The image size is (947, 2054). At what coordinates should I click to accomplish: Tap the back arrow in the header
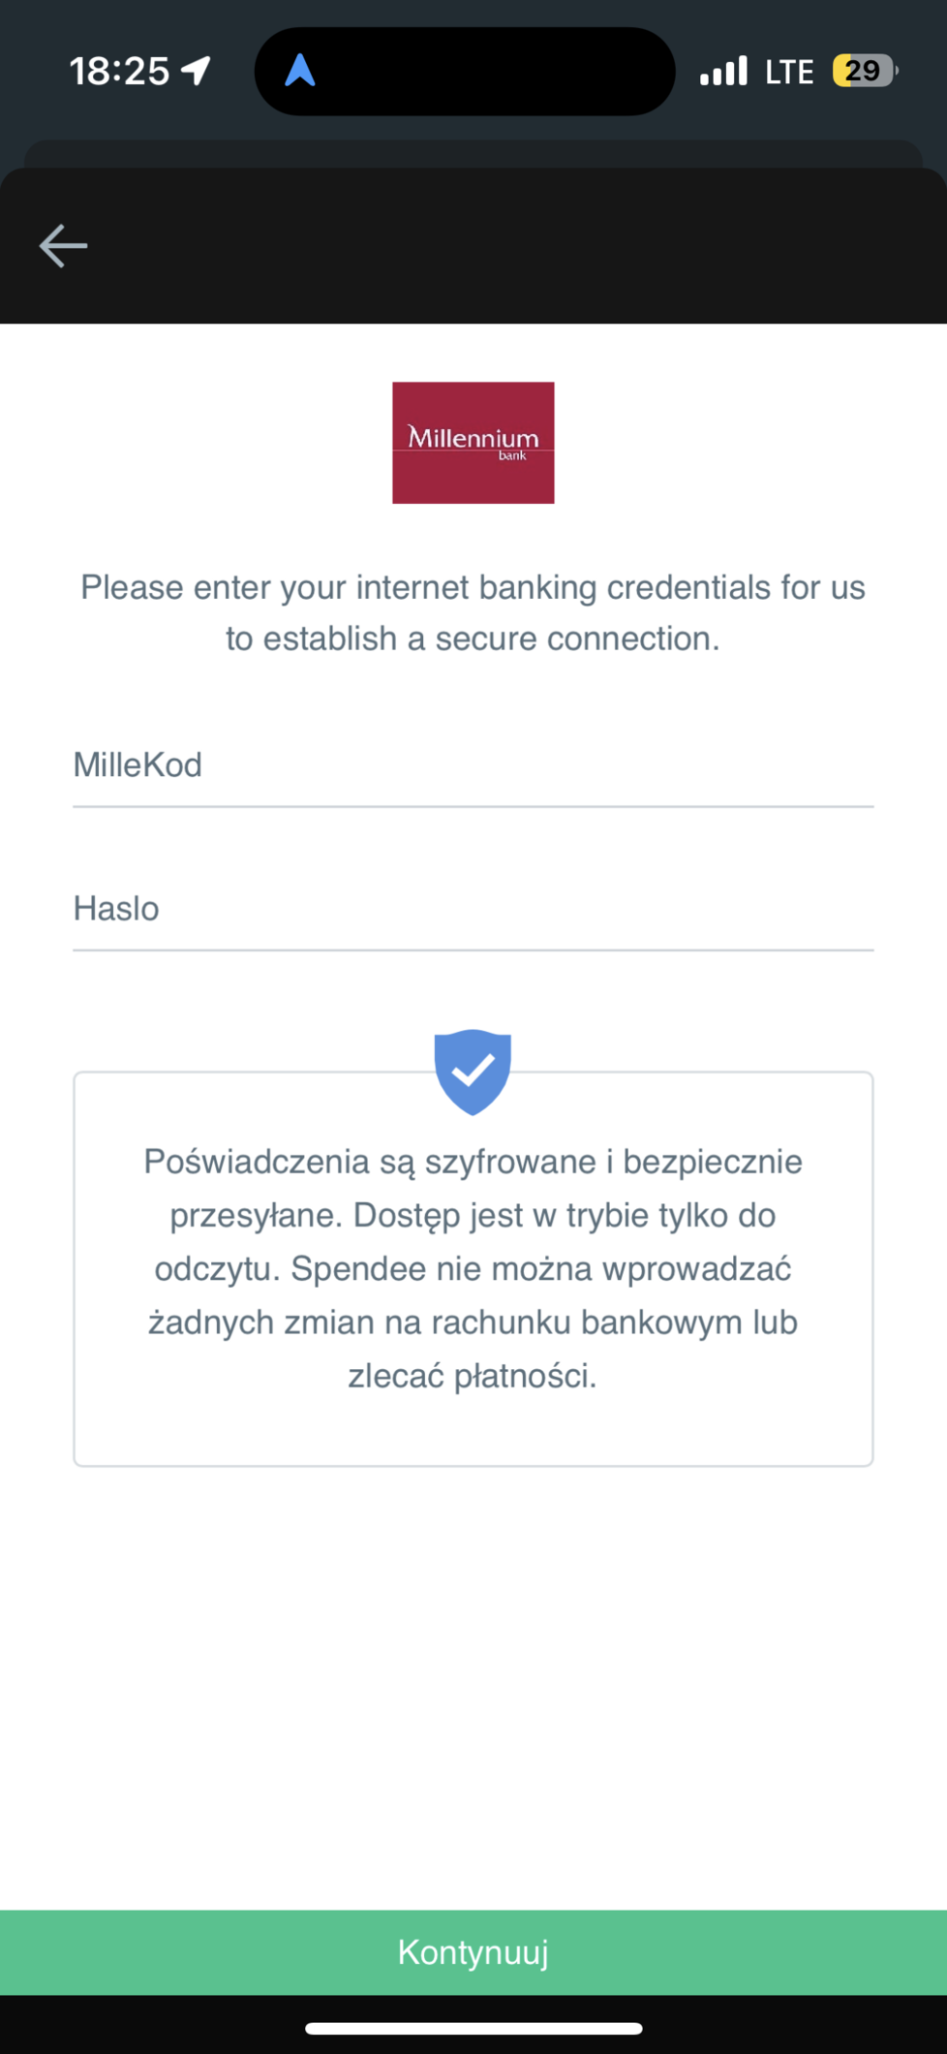64,246
